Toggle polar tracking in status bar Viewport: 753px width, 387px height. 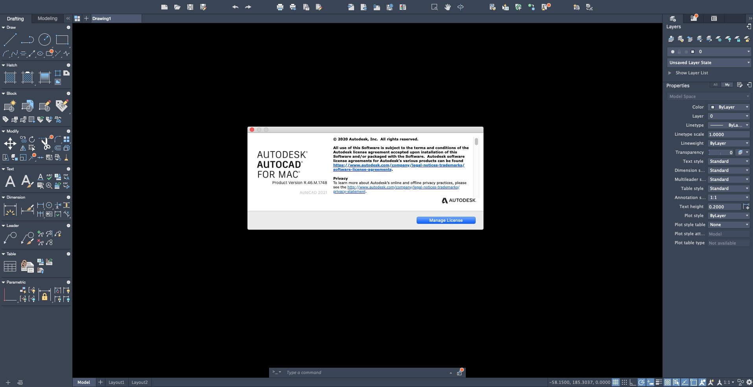click(641, 382)
